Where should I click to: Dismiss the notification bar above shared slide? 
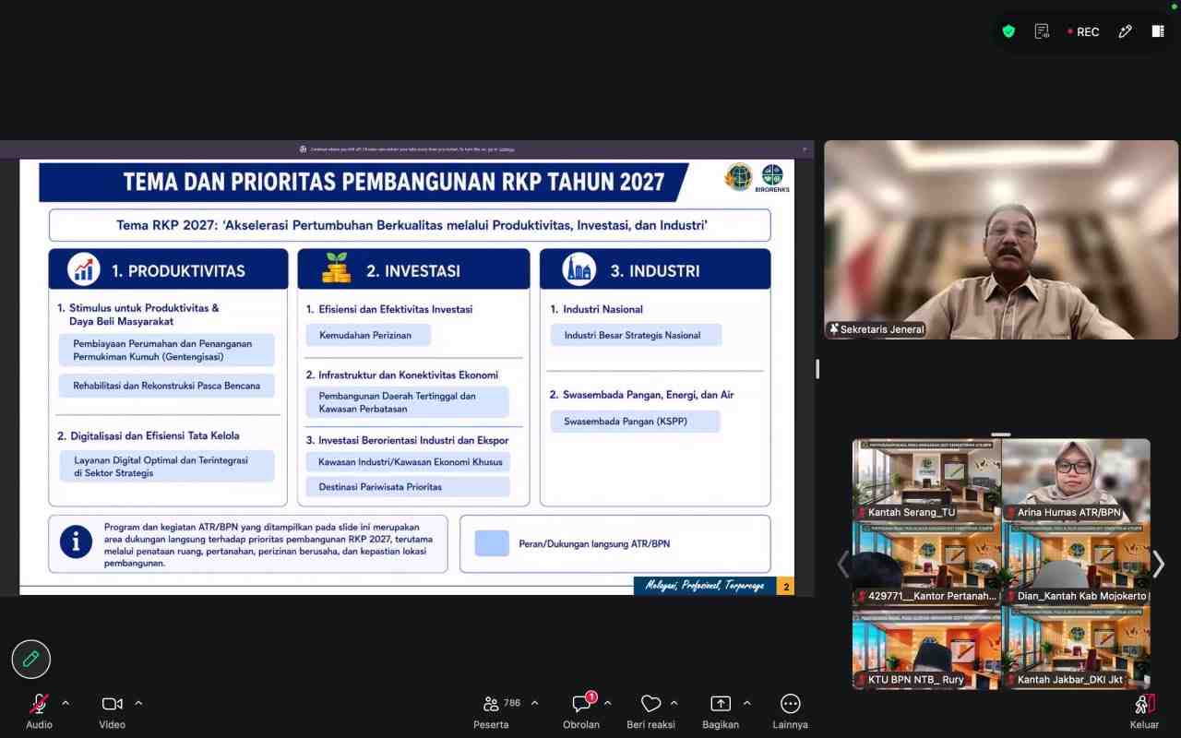(x=805, y=149)
